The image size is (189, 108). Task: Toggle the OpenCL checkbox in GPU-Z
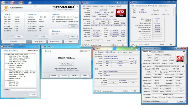[153, 97]
